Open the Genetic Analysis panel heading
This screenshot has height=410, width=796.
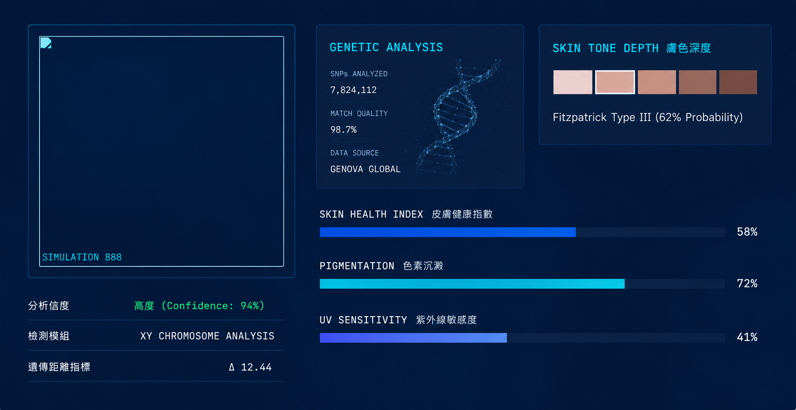386,47
